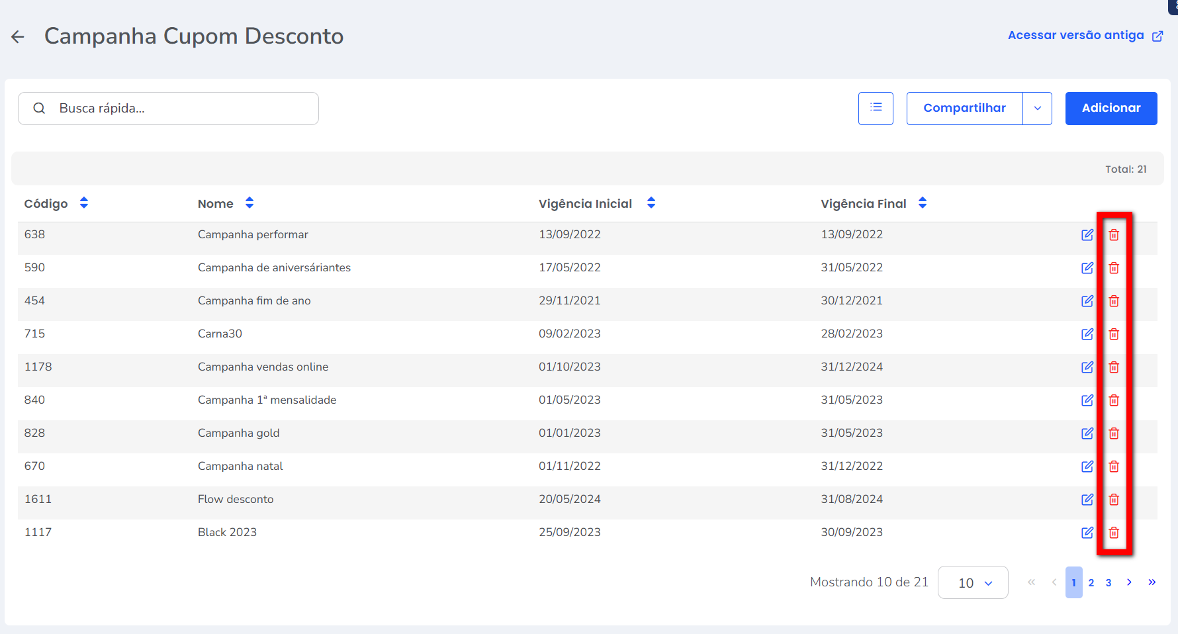1178x634 pixels.
Task: Sort table by Nome column
Action: pyautogui.click(x=249, y=203)
